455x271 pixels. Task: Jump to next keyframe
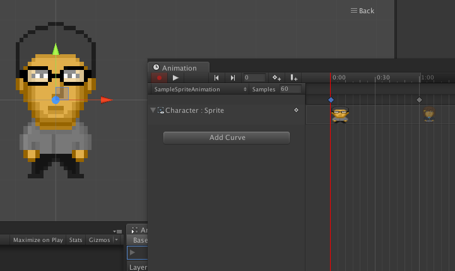tap(233, 78)
